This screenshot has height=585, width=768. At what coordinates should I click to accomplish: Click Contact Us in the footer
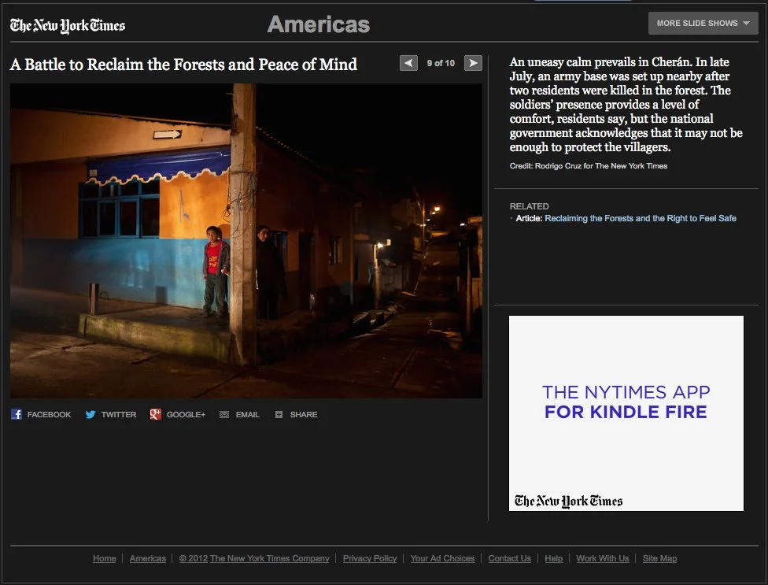[x=509, y=558]
